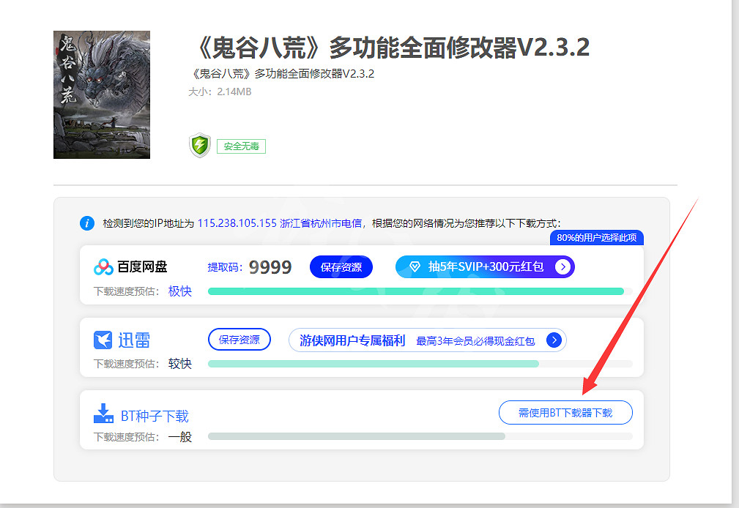
Task: Select the Baidu Netdisk logo icon
Action: tap(102, 266)
